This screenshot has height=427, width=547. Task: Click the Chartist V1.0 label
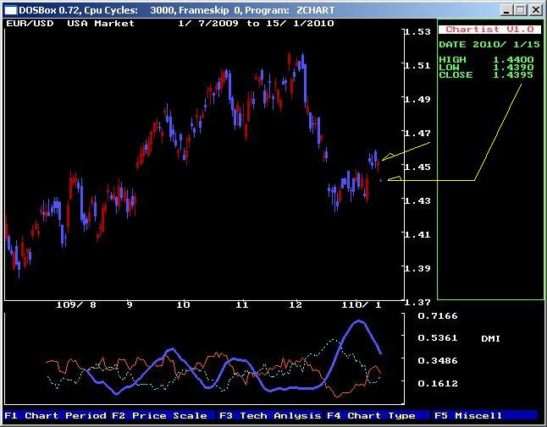pos(489,30)
